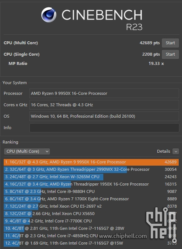Image resolution: width=182 pixels, height=249 pixels.
Task: Click the CPU (Multi Core) label
Action: pos(21,43)
